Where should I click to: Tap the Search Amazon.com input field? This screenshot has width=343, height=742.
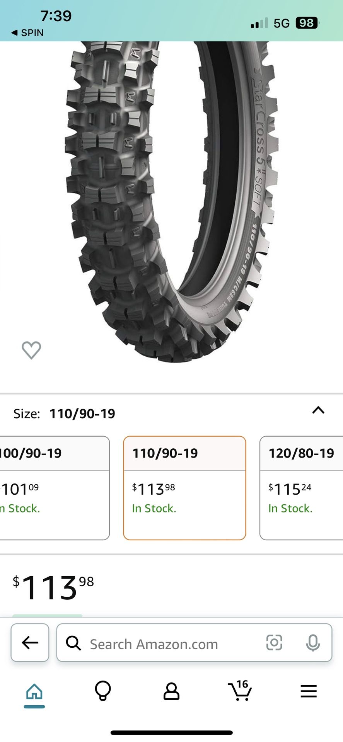point(155,643)
